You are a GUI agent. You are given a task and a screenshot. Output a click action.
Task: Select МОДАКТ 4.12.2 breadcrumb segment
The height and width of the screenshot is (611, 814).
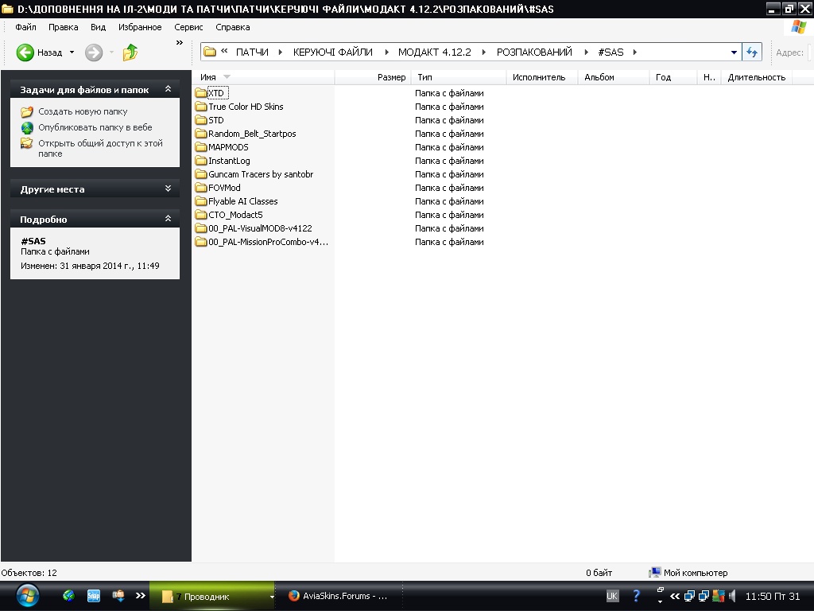click(x=435, y=52)
